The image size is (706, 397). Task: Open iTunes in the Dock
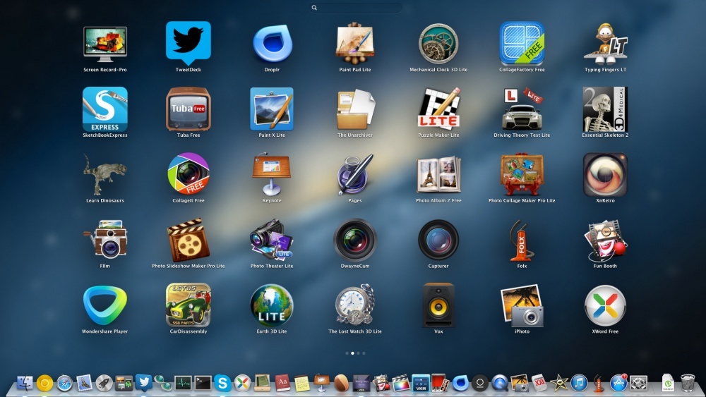point(579,383)
